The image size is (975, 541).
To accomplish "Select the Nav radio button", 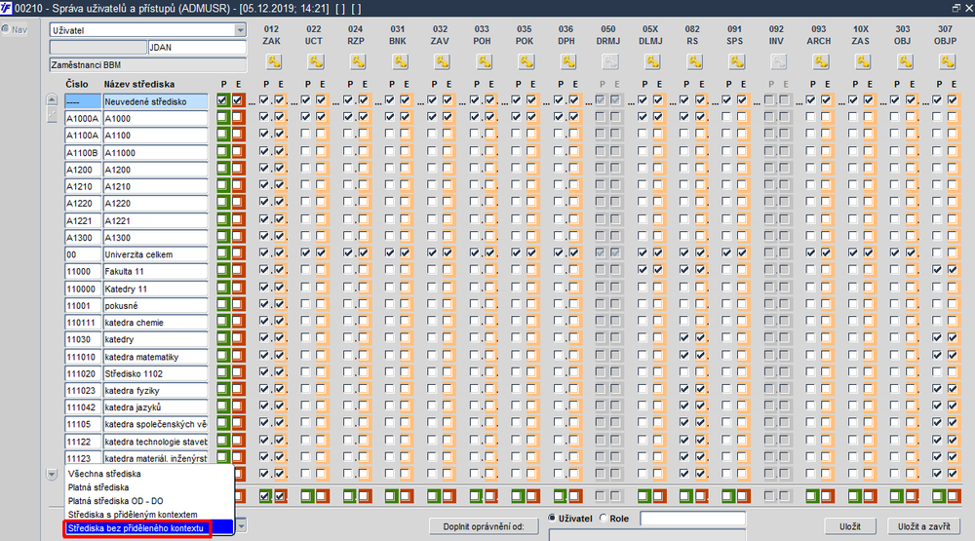I will coord(6,29).
